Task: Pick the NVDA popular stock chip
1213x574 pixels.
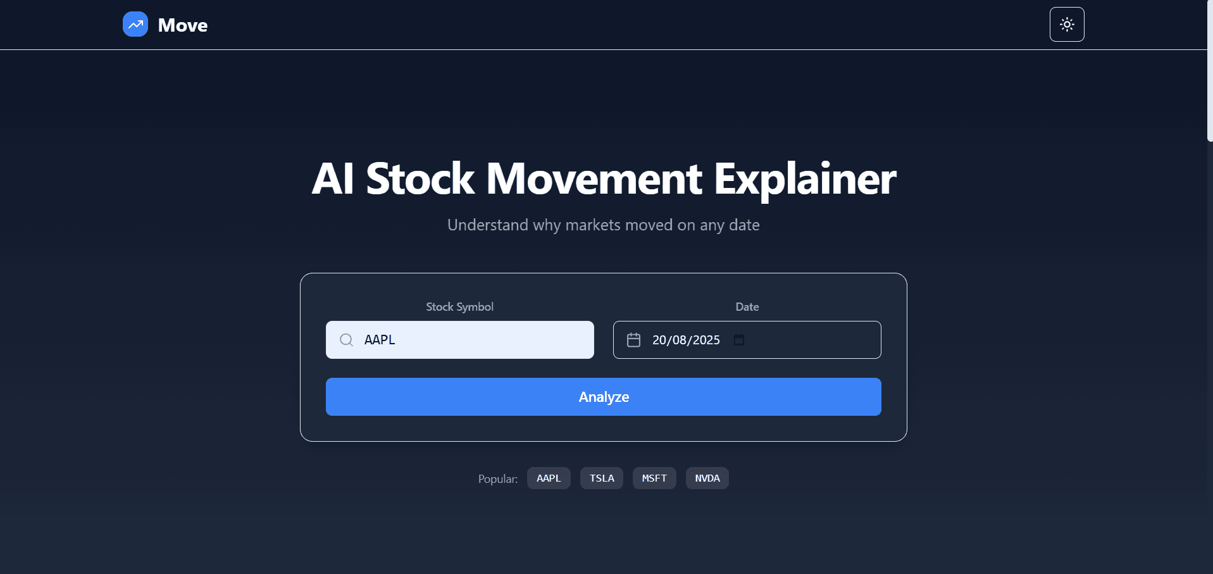Action: [x=707, y=478]
